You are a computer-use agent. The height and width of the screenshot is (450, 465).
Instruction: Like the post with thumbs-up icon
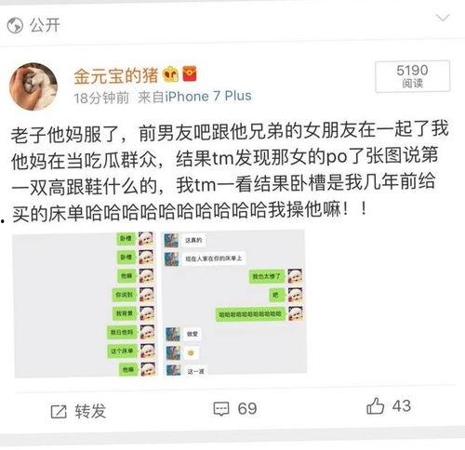click(x=375, y=405)
